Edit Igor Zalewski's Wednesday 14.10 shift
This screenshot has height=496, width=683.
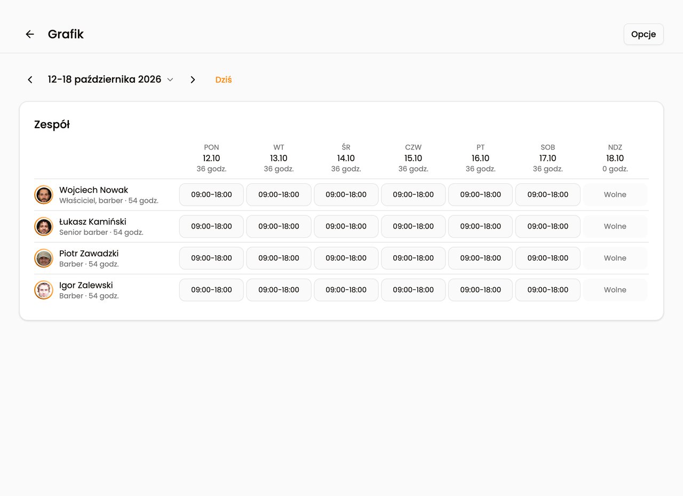[346, 290]
